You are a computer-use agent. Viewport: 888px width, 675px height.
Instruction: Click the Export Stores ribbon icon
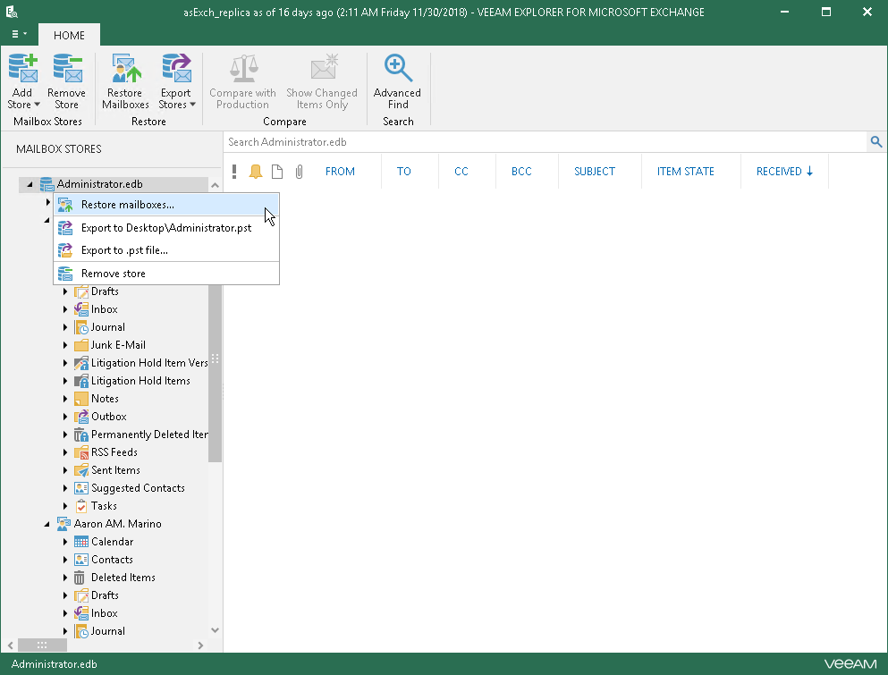click(x=176, y=68)
